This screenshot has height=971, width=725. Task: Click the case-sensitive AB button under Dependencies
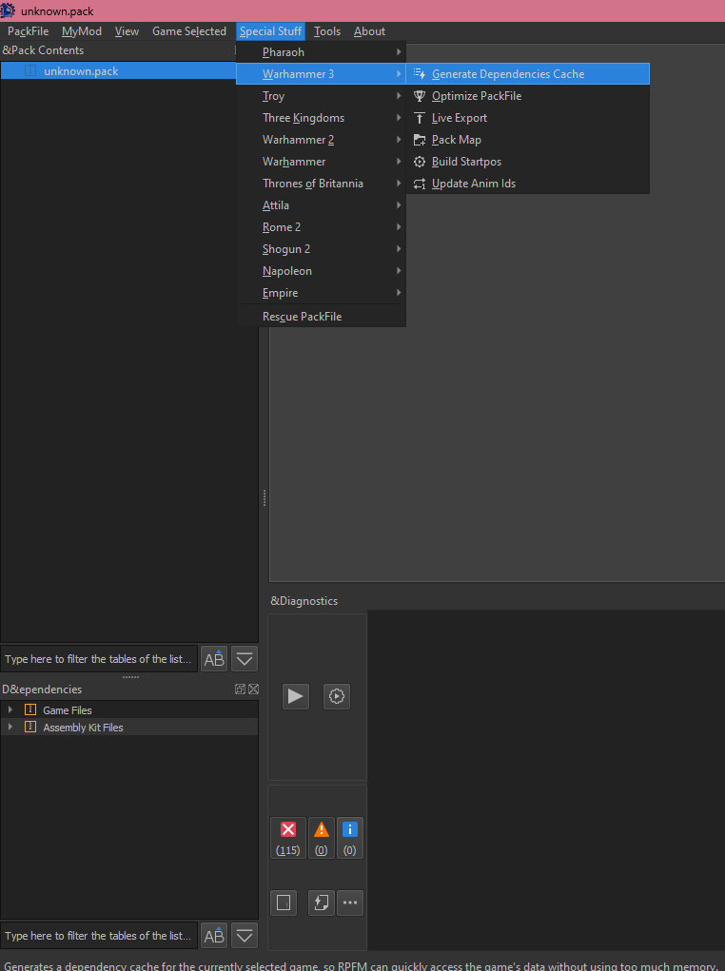(214, 936)
